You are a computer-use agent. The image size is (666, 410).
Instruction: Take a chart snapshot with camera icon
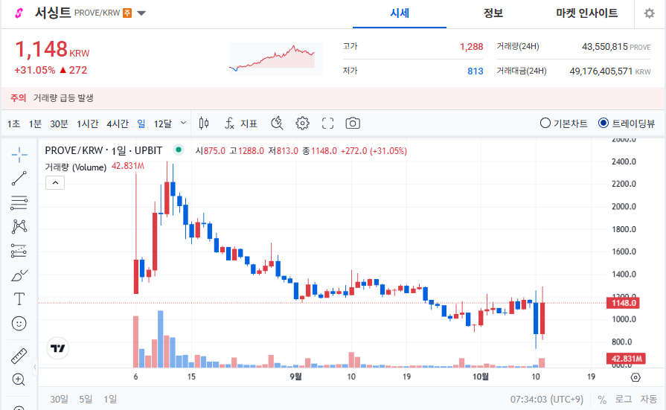[353, 124]
